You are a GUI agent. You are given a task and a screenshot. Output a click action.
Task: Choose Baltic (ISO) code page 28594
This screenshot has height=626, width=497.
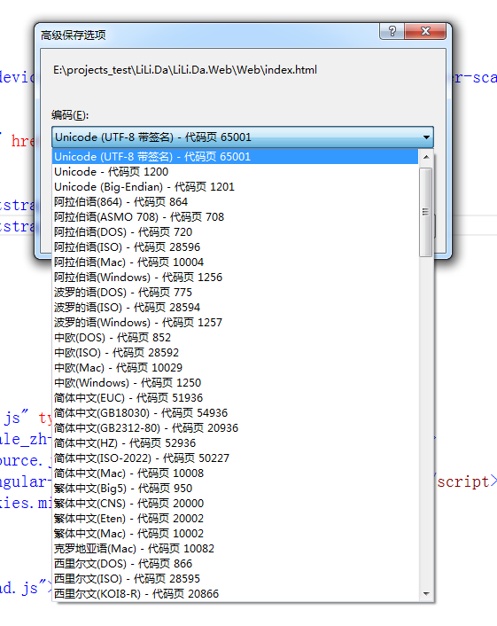[x=236, y=308]
